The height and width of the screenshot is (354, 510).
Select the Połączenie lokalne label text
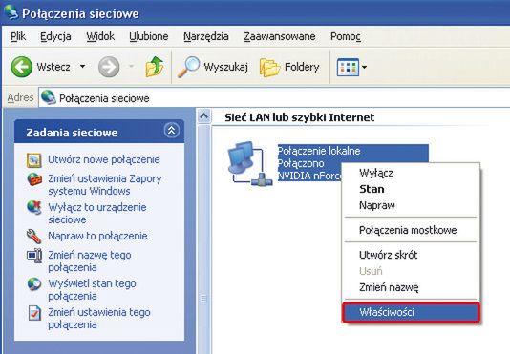coord(319,151)
